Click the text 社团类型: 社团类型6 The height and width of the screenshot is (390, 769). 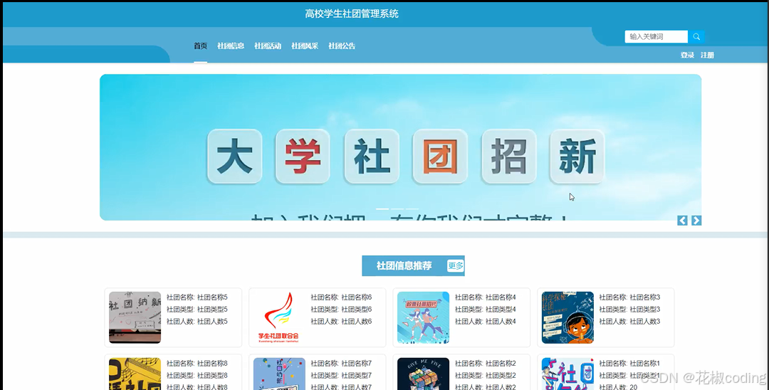click(341, 310)
